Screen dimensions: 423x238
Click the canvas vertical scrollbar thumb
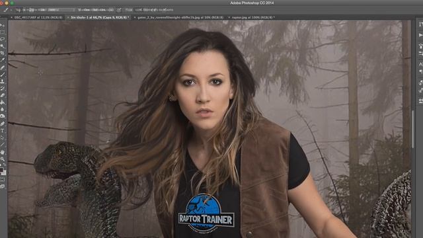412,129
